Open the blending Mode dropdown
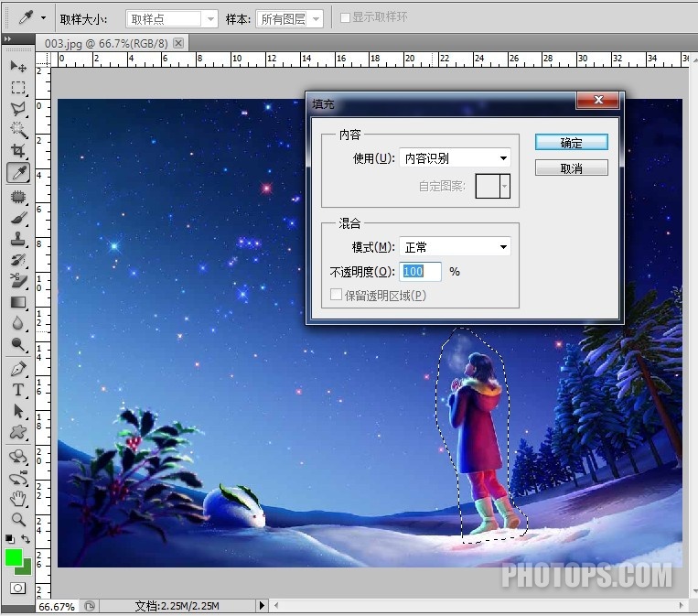 (x=455, y=247)
